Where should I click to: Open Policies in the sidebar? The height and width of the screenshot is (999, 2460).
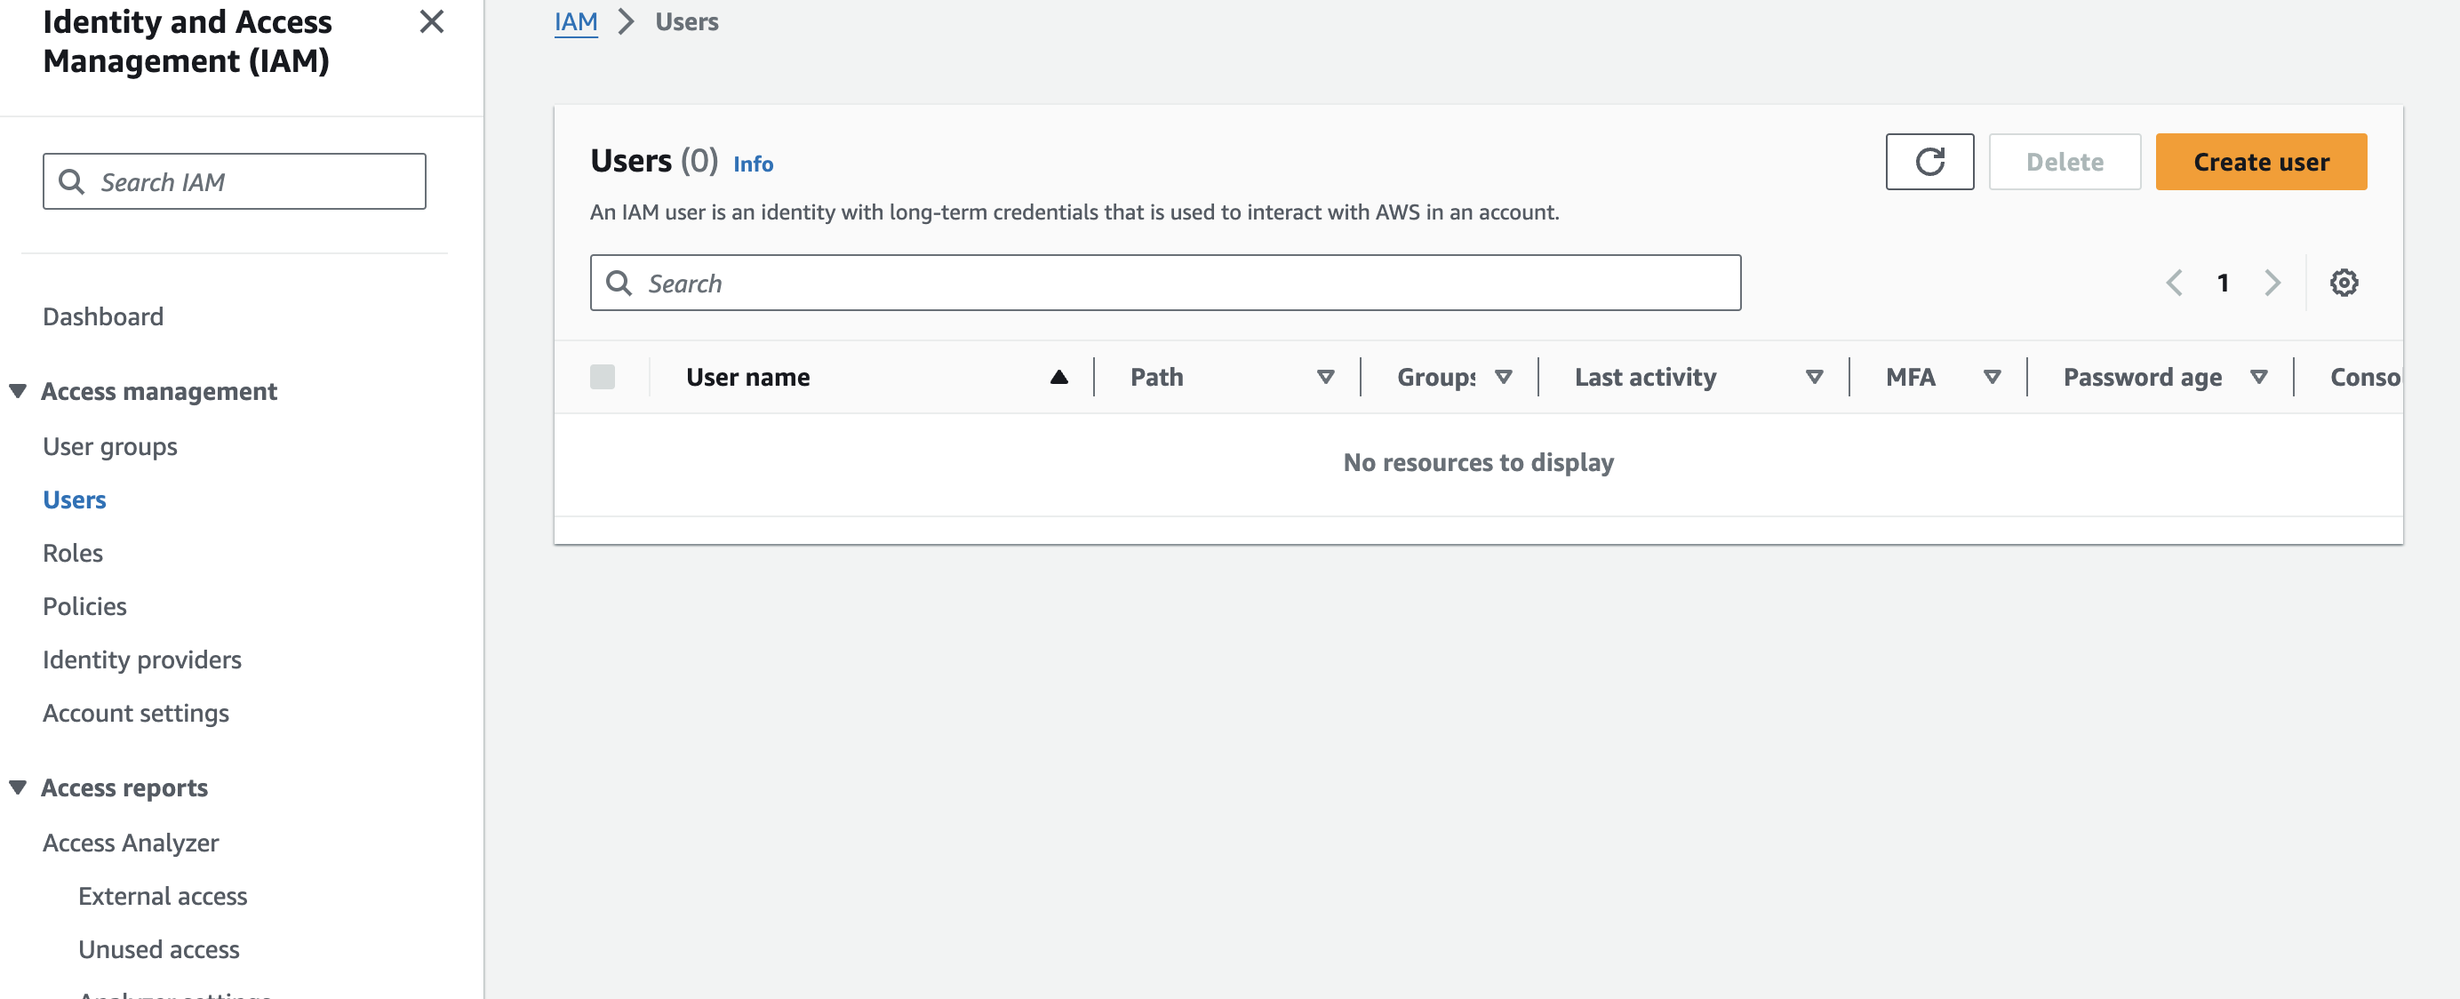point(84,606)
